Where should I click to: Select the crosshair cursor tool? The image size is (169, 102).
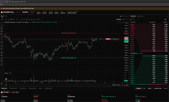[x=1, y=23]
